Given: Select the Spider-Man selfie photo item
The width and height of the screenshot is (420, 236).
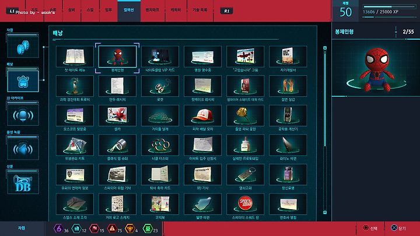Looking at the screenshot, I should pos(117,115).
